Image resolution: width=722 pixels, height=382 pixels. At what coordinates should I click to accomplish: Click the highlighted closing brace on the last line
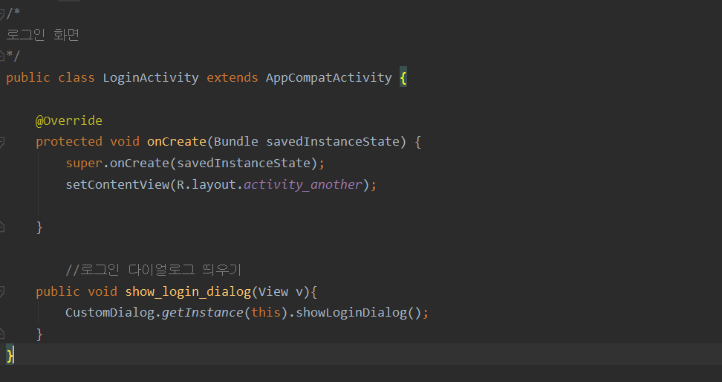coord(10,355)
